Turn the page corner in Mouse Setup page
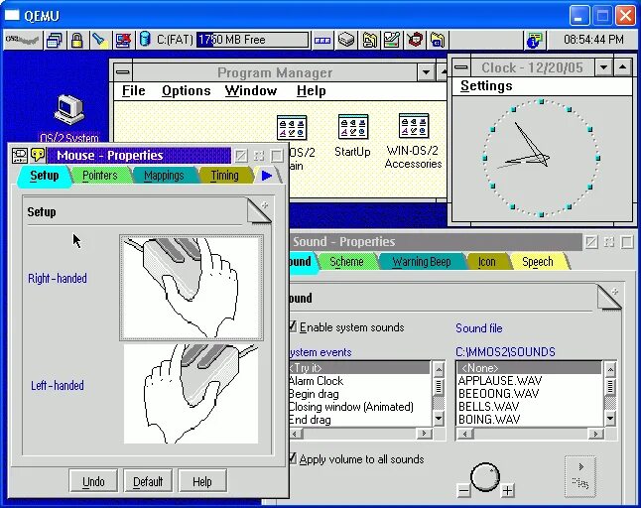The width and height of the screenshot is (641, 508). point(259,211)
